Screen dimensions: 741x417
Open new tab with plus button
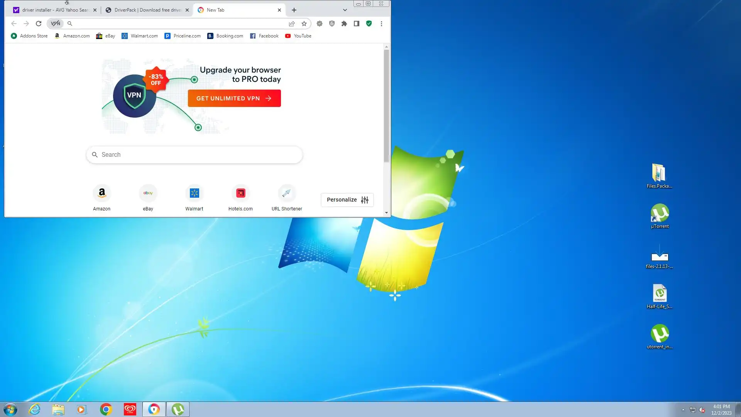pos(294,10)
